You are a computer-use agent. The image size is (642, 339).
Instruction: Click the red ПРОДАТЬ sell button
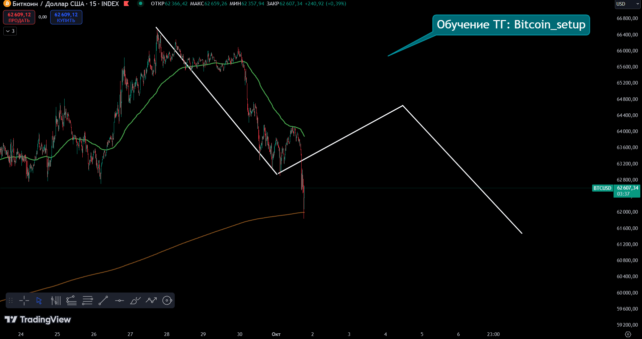pyautogui.click(x=19, y=17)
